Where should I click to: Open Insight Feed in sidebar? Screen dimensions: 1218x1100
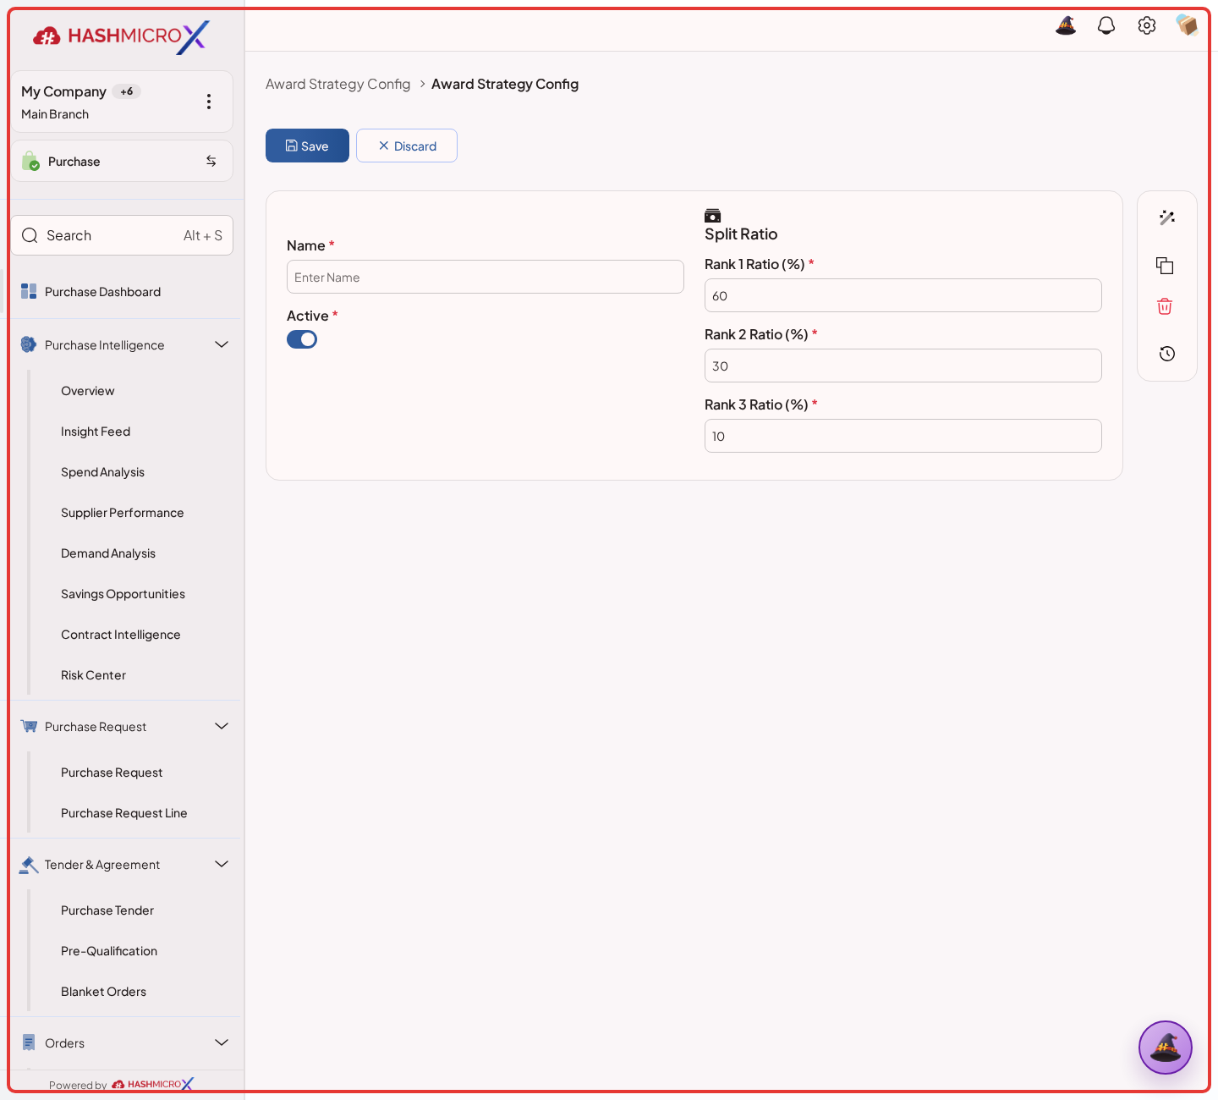(x=96, y=432)
